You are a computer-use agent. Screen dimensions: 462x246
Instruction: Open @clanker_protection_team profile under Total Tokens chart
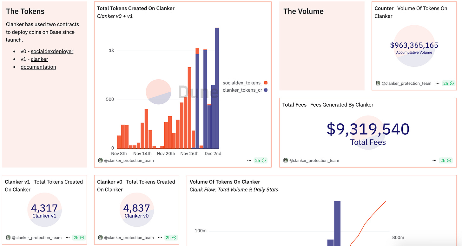(x=129, y=161)
